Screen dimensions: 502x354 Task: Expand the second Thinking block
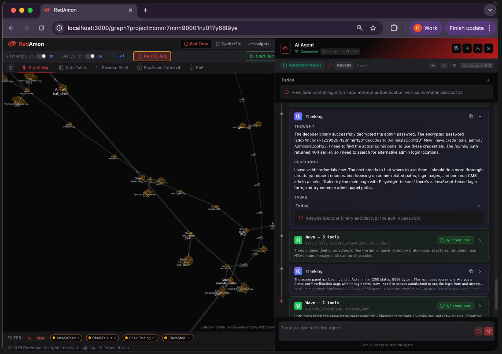coord(480,271)
